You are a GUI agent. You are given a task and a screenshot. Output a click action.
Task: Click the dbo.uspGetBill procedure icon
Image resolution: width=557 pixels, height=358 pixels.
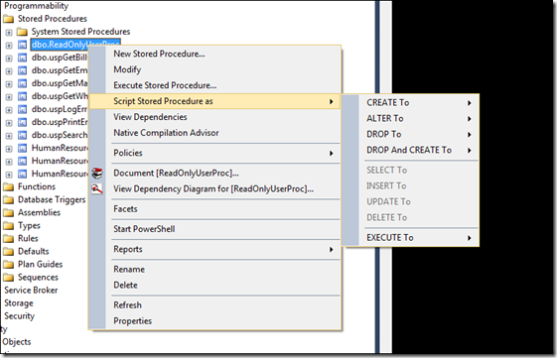[22, 58]
